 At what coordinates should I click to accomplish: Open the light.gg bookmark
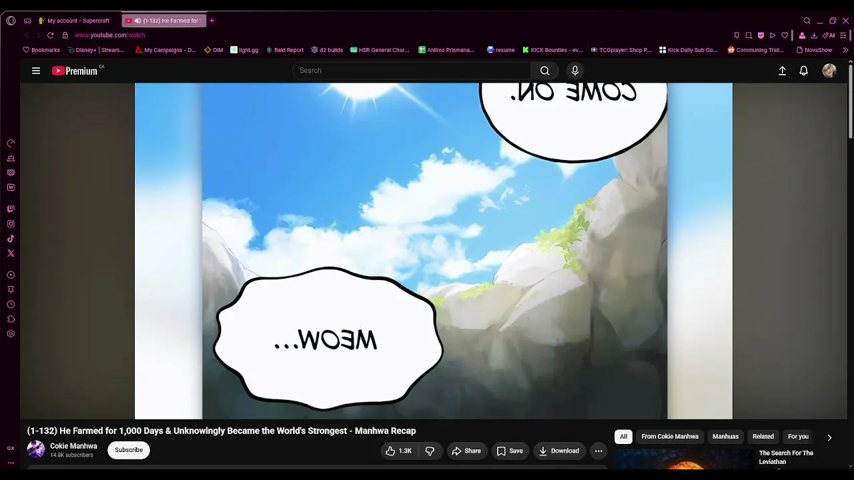click(x=244, y=50)
